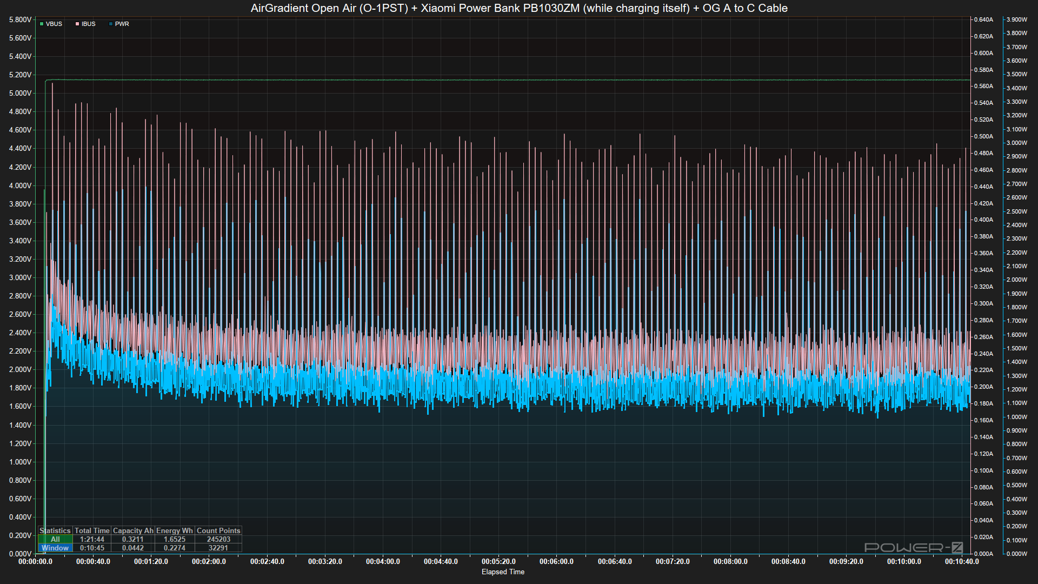Screen dimensions: 1038x584
Task: Click the 00:08:00.0 time axis tick
Action: click(x=730, y=561)
